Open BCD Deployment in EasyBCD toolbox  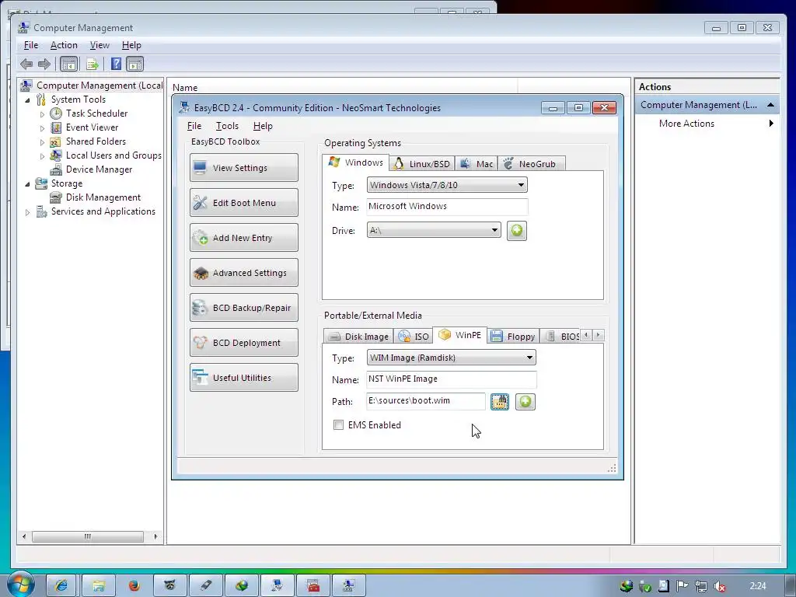[x=243, y=343]
